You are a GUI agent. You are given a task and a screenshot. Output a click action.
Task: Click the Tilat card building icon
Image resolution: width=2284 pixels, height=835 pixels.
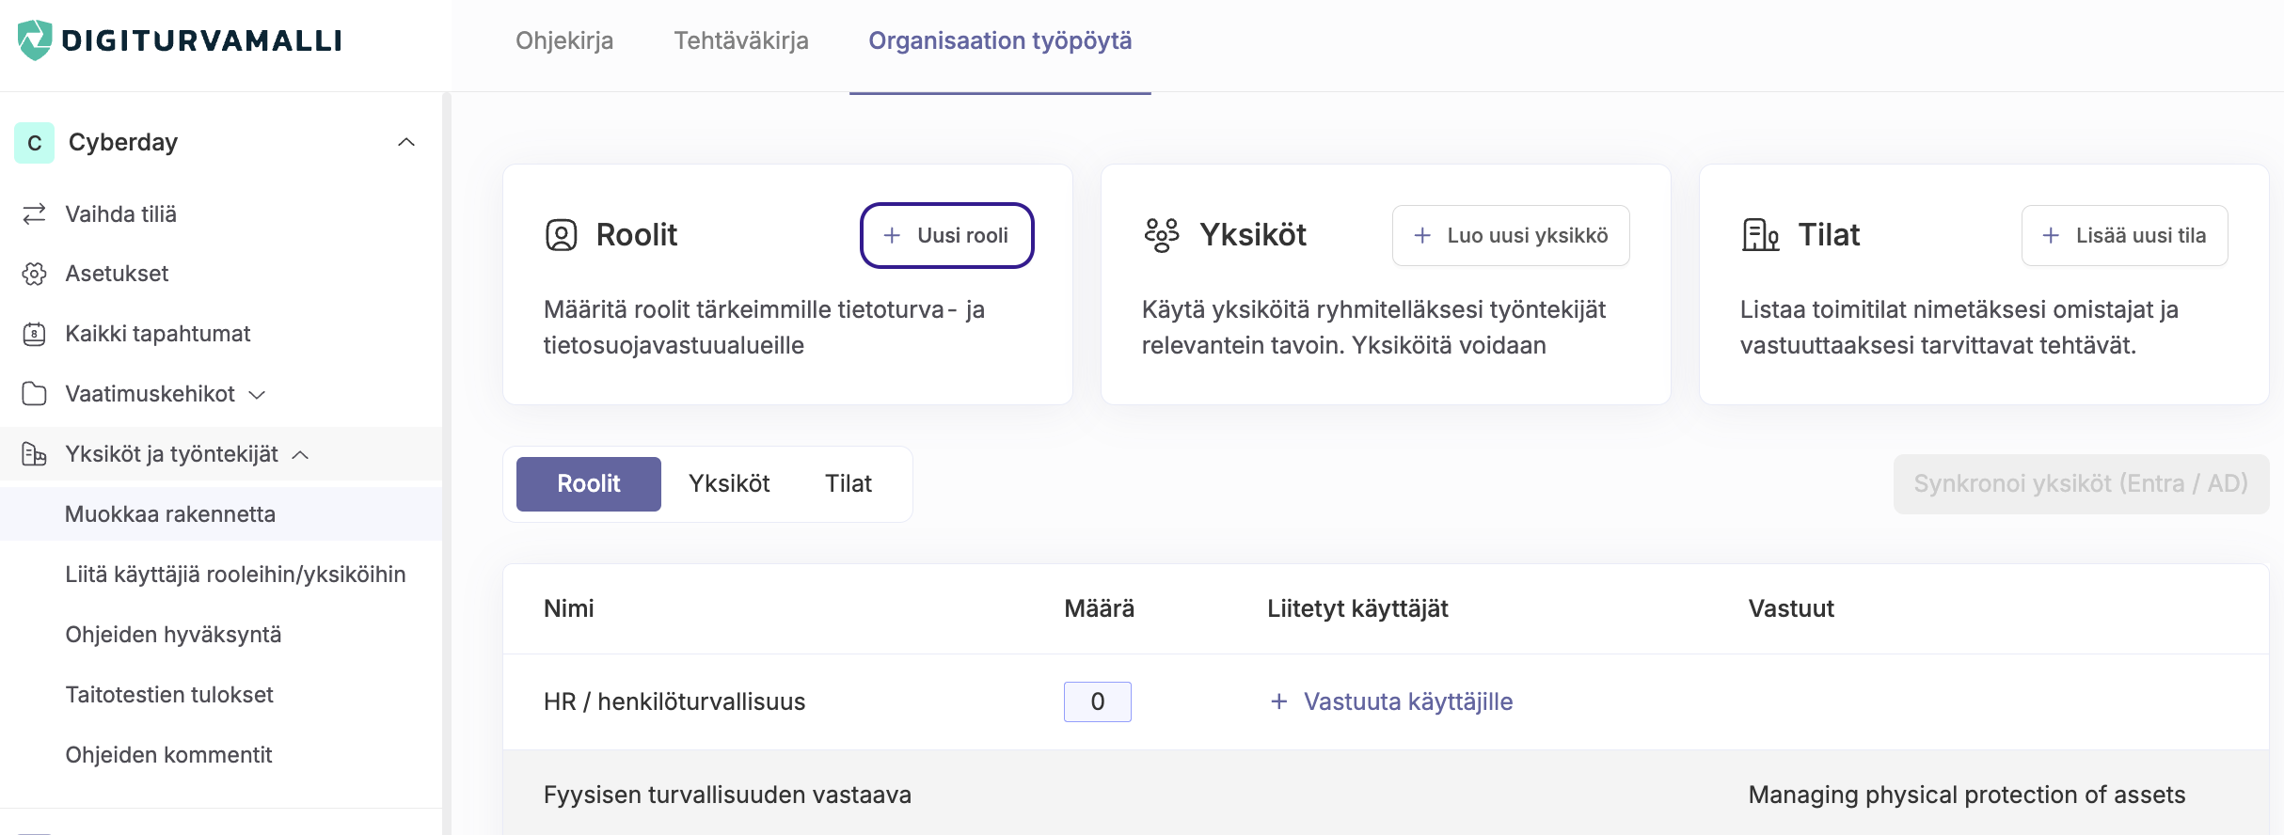click(1760, 235)
